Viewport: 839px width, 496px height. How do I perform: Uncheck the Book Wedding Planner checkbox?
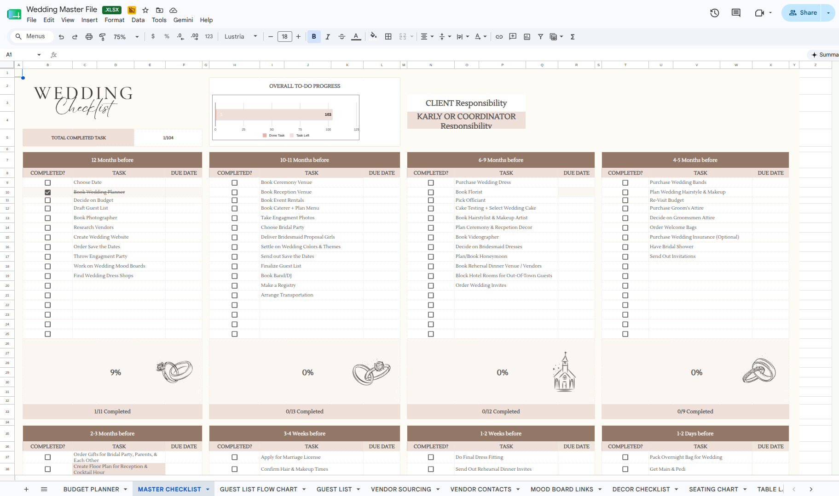point(48,192)
